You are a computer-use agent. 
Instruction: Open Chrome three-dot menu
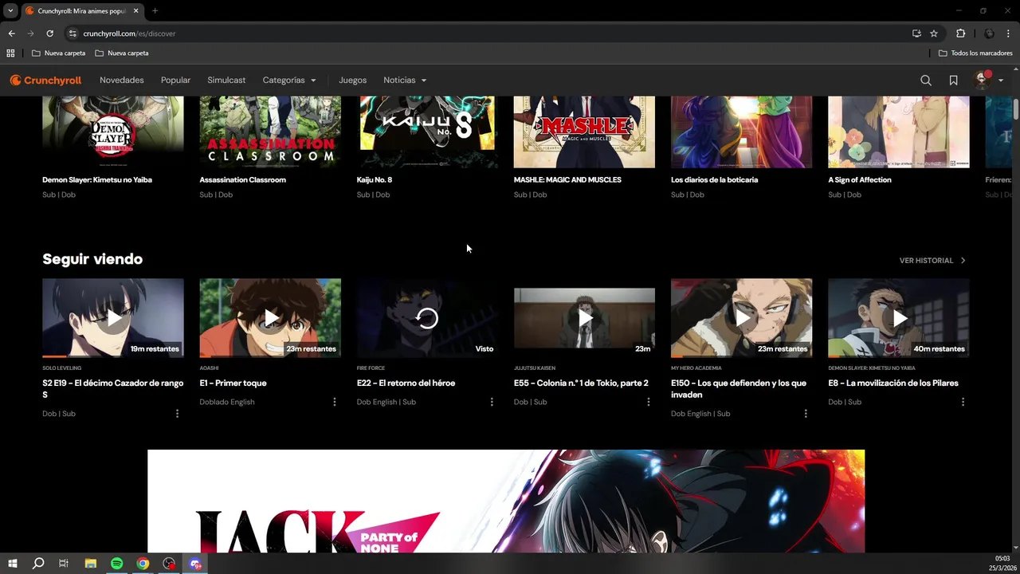(1009, 33)
